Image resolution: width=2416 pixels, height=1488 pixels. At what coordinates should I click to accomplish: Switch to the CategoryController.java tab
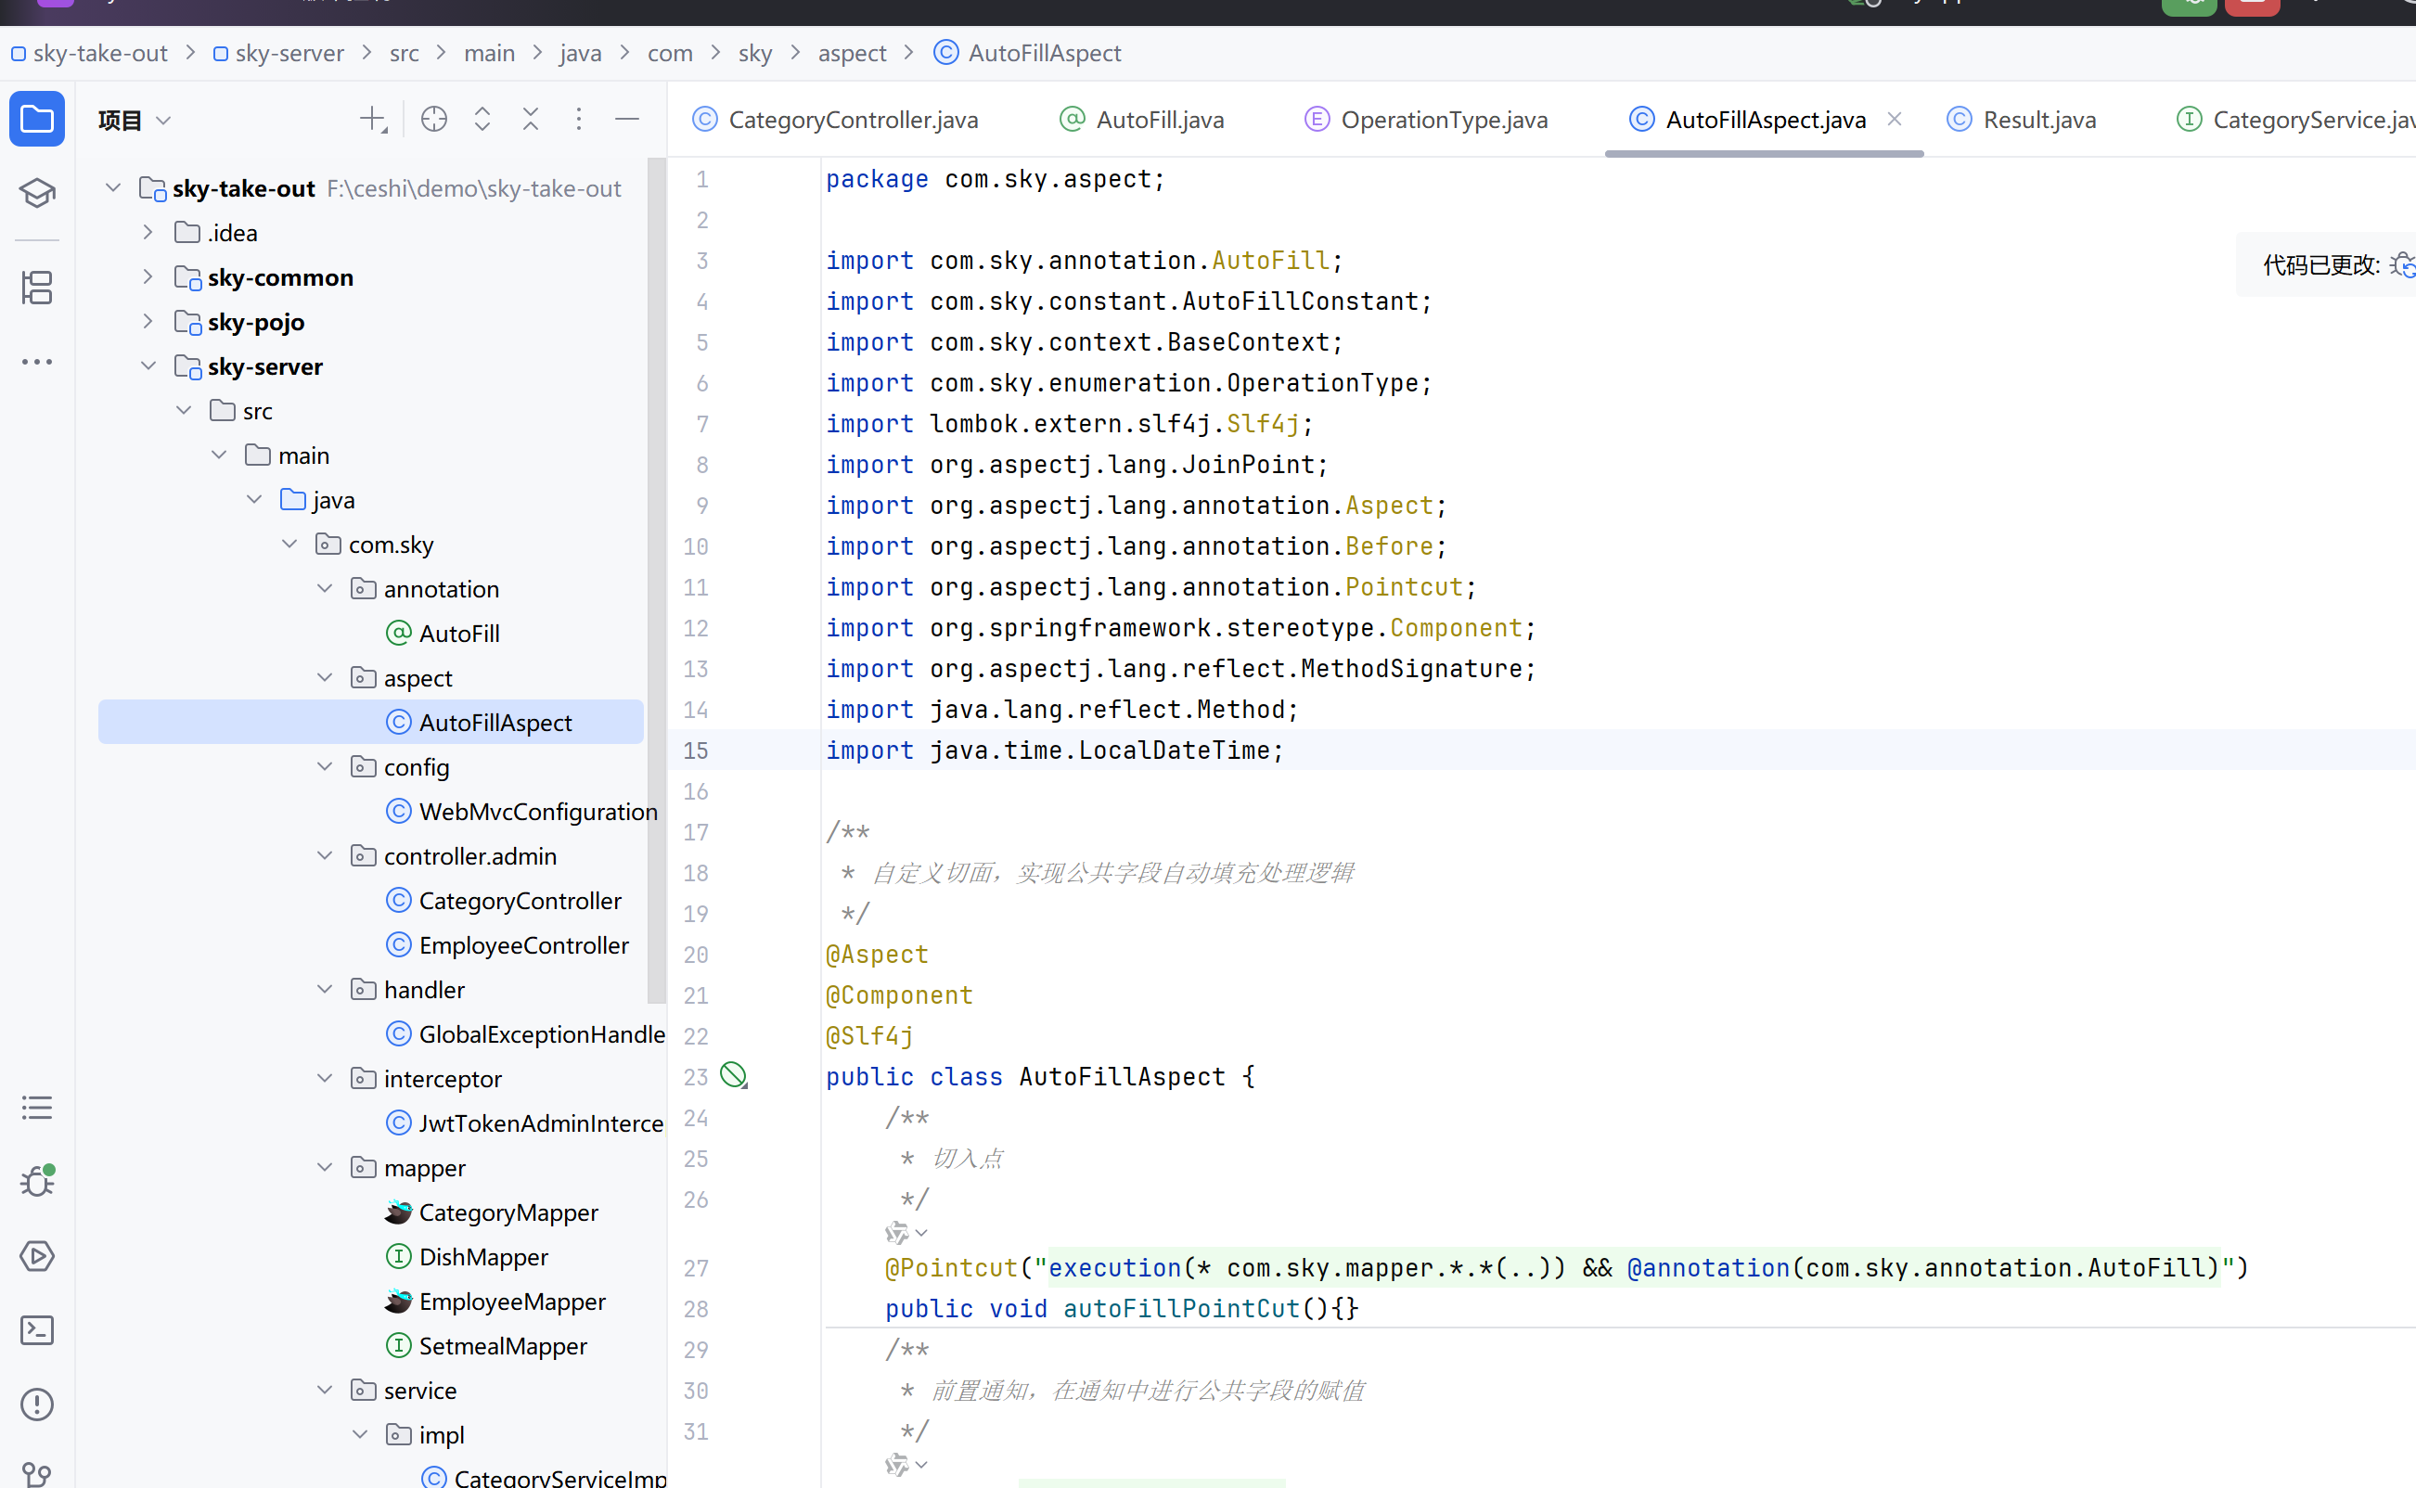coord(853,120)
